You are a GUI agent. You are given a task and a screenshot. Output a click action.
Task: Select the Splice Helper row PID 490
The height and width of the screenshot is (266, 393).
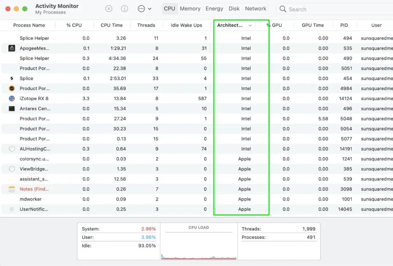tap(197, 58)
